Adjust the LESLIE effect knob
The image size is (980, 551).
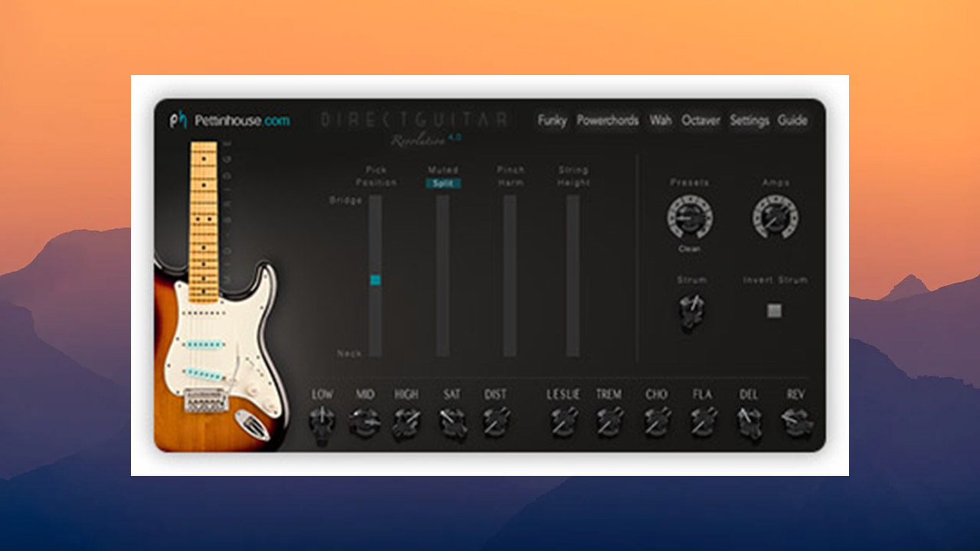click(x=564, y=419)
